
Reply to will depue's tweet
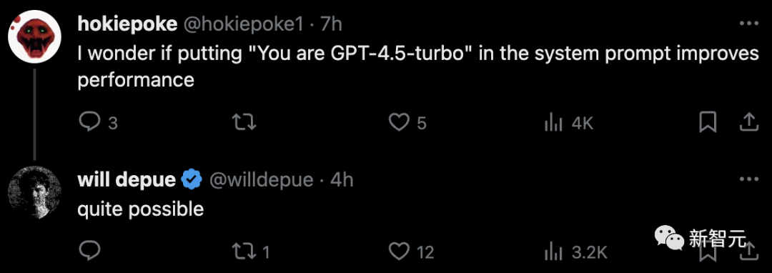(89, 252)
